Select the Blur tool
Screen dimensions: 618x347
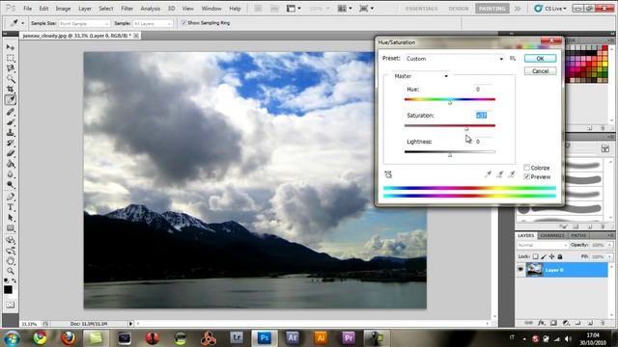click(x=11, y=174)
